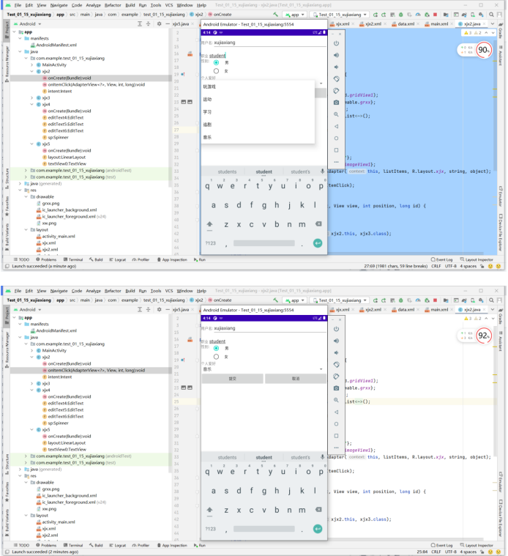Click the build hammer icon in upper IDE toolbar
Image resolution: width=508 pixels, height=556 pixels.
coord(275,15)
